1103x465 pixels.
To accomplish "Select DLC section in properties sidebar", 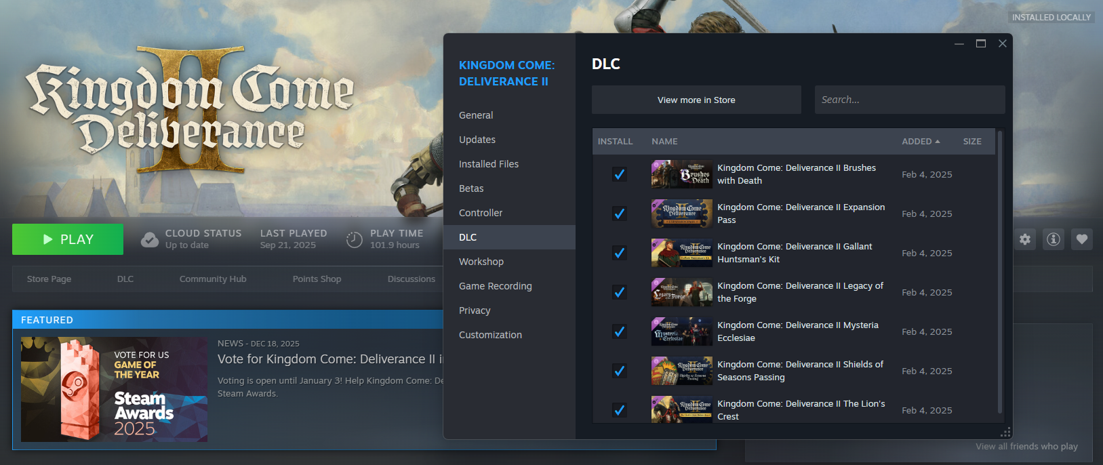I will point(509,237).
